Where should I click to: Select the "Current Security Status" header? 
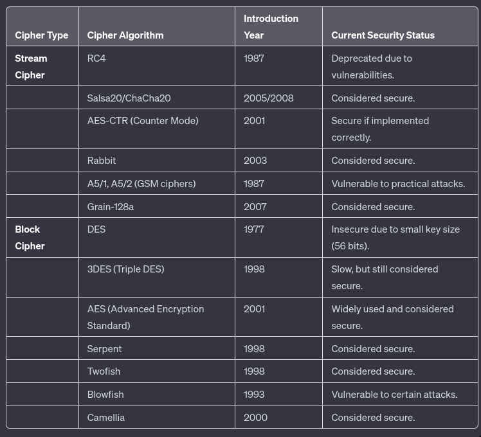tap(383, 35)
